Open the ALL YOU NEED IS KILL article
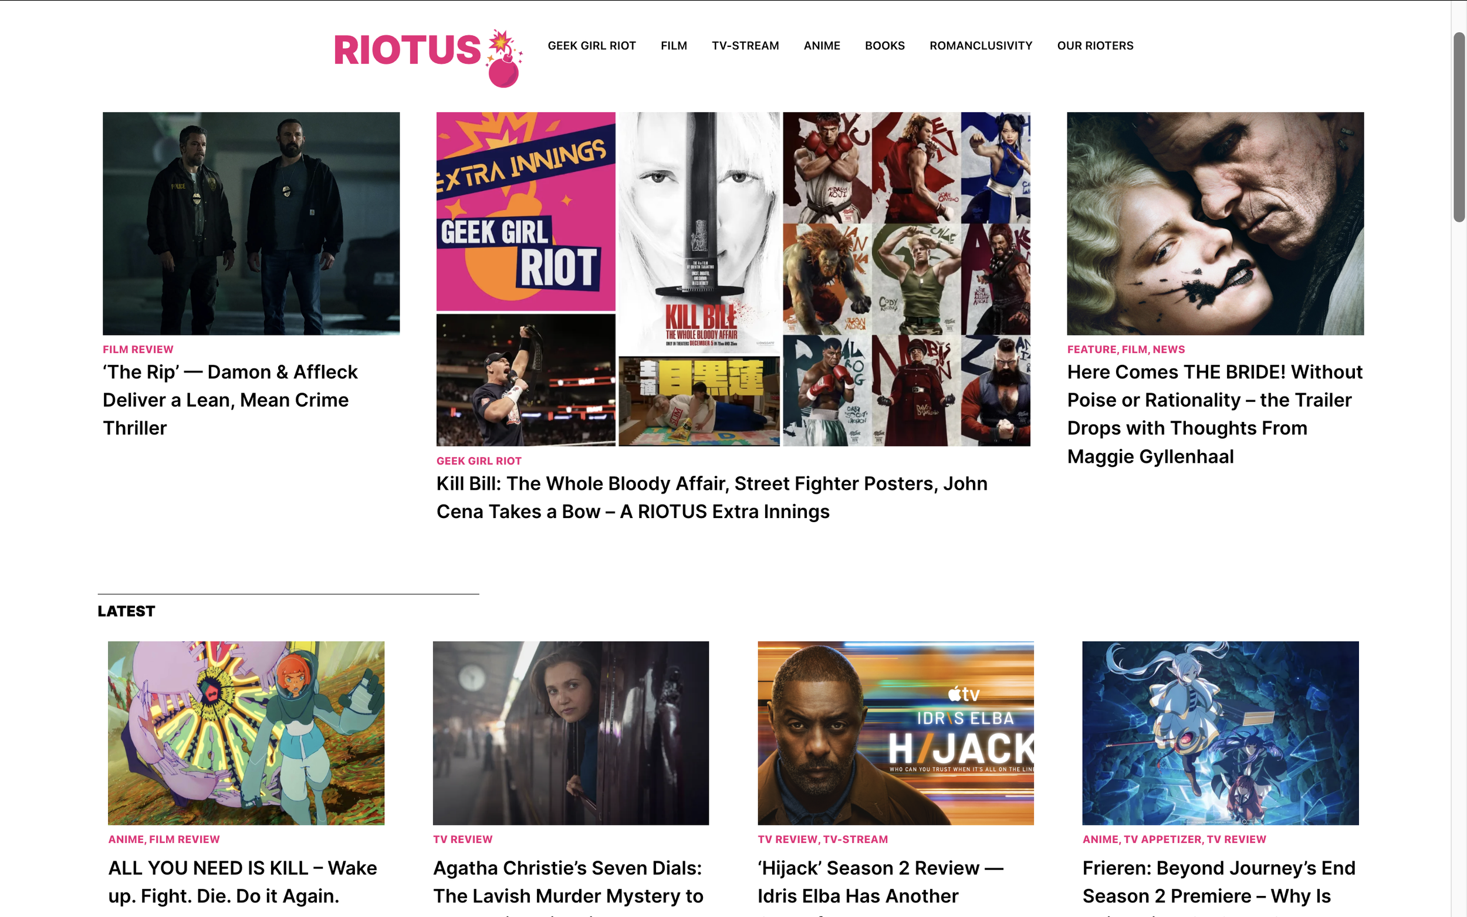This screenshot has width=1467, height=917. (243, 881)
